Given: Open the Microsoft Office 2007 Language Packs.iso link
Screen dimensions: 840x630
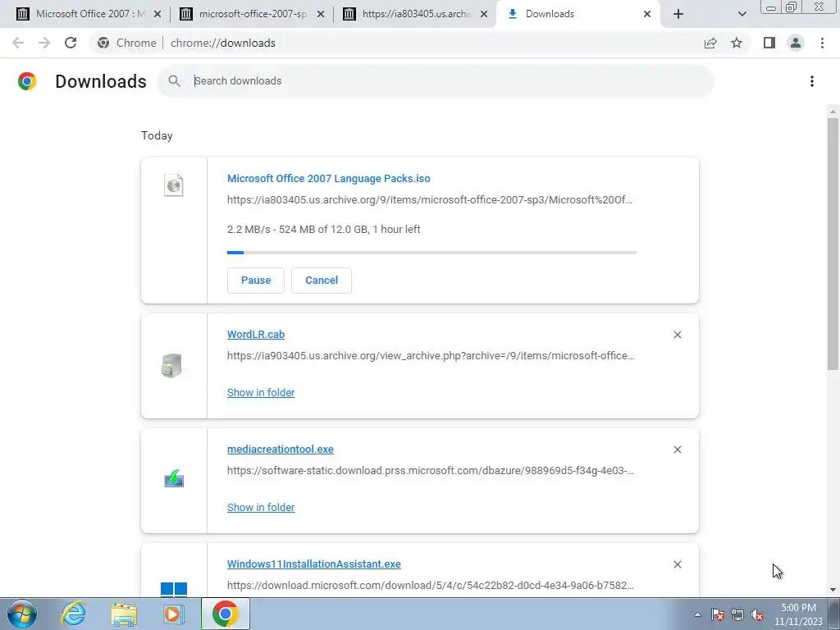Looking at the screenshot, I should [x=328, y=179].
